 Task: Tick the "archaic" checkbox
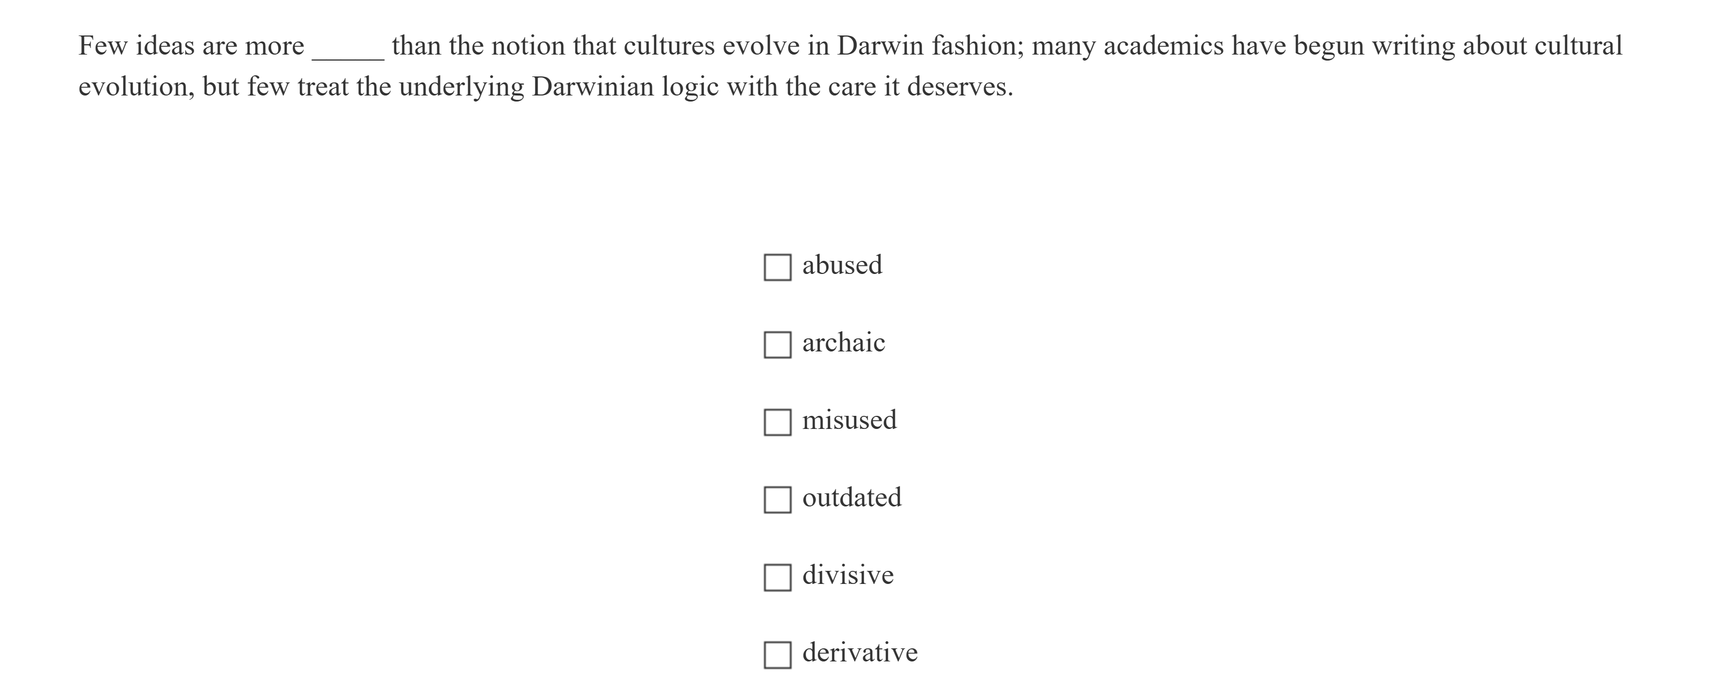click(778, 345)
